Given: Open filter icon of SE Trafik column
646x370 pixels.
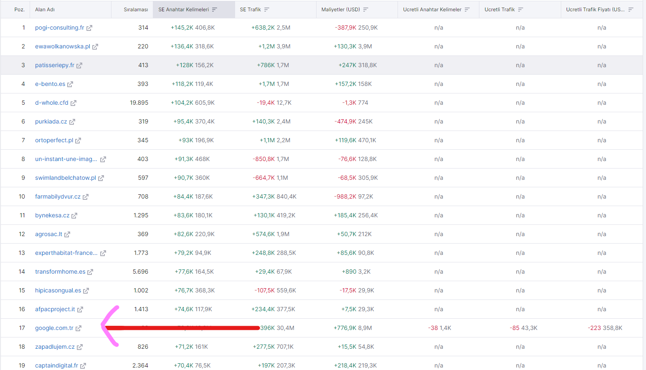Looking at the screenshot, I should (267, 10).
